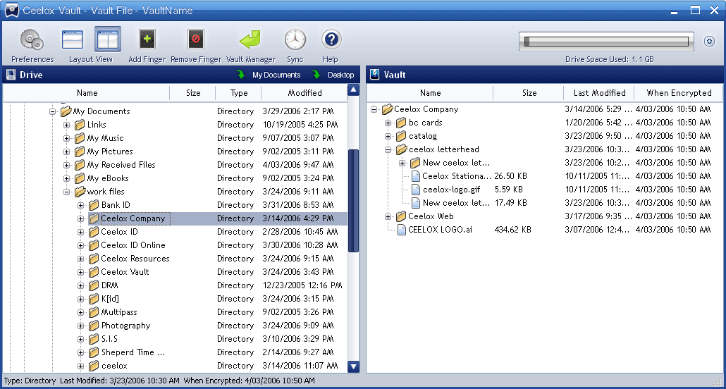Open Help question mark icon

point(331,40)
